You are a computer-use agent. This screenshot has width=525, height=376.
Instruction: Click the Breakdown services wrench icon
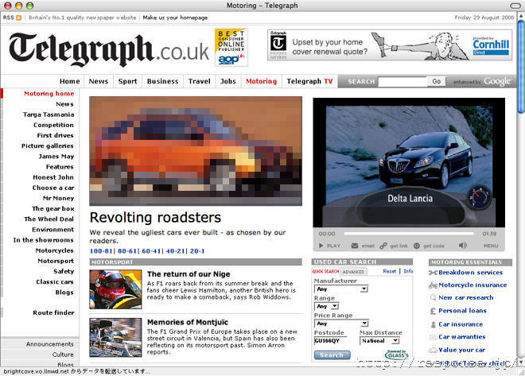tap(433, 273)
